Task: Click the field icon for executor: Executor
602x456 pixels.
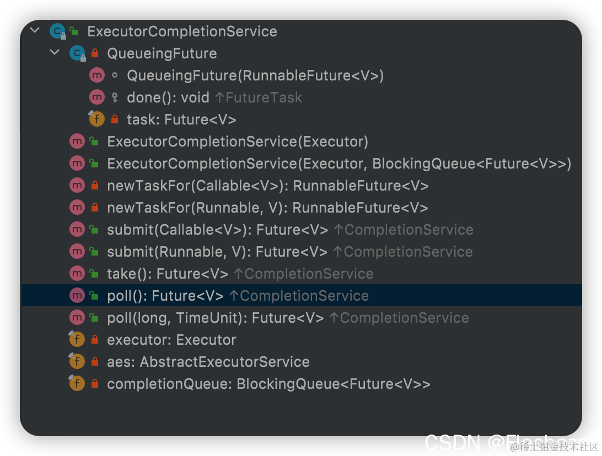Action: pos(77,339)
